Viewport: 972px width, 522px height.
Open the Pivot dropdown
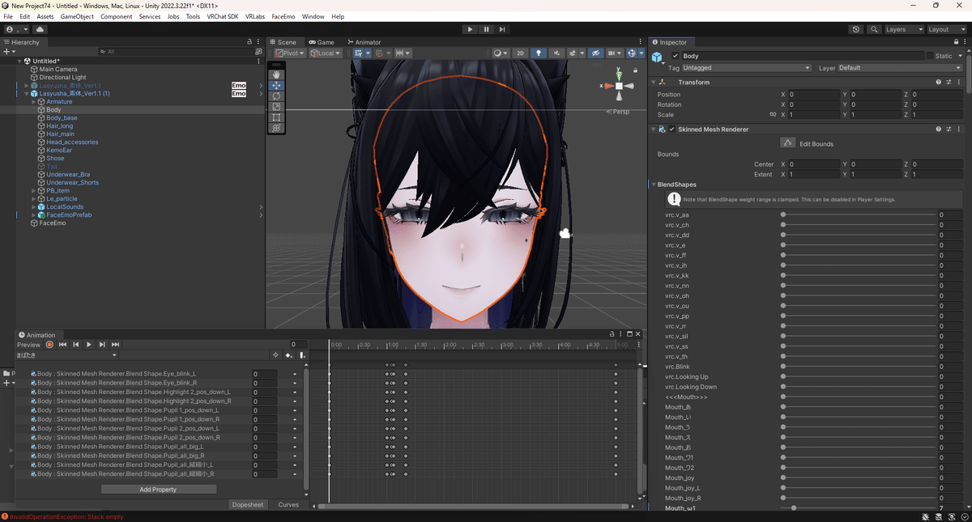(x=289, y=53)
